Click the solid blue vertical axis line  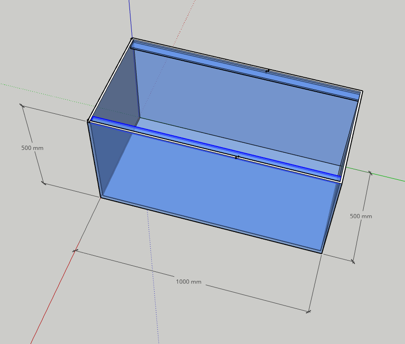[130, 19]
